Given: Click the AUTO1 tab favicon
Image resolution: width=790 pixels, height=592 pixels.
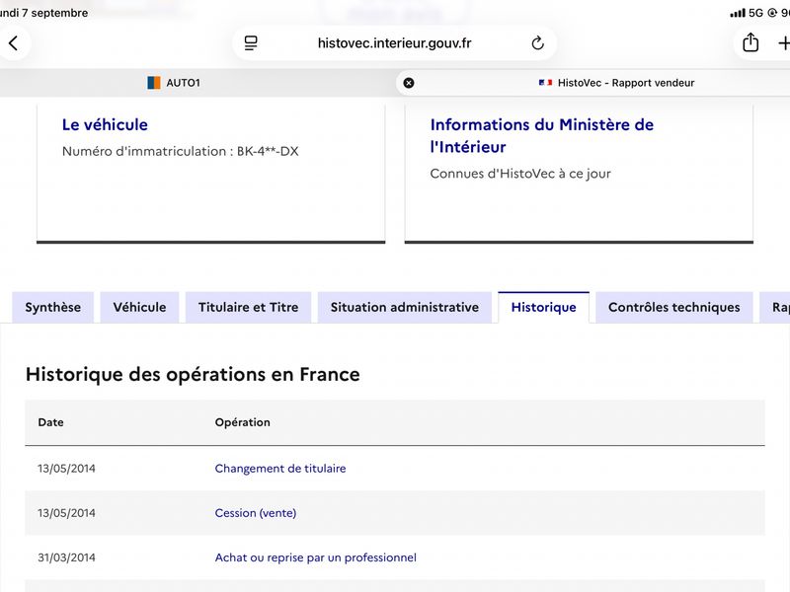Looking at the screenshot, I should click(154, 83).
